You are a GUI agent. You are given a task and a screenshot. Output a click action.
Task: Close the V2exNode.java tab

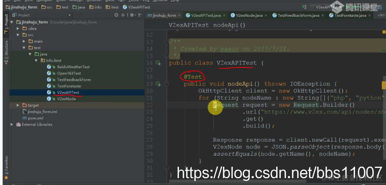[x=266, y=16]
